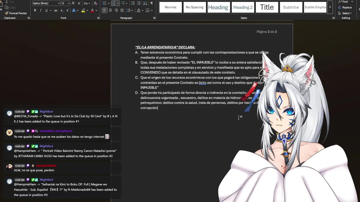The image size is (360, 202).
Task: Apply bullets list
Action: [x=104, y=3]
